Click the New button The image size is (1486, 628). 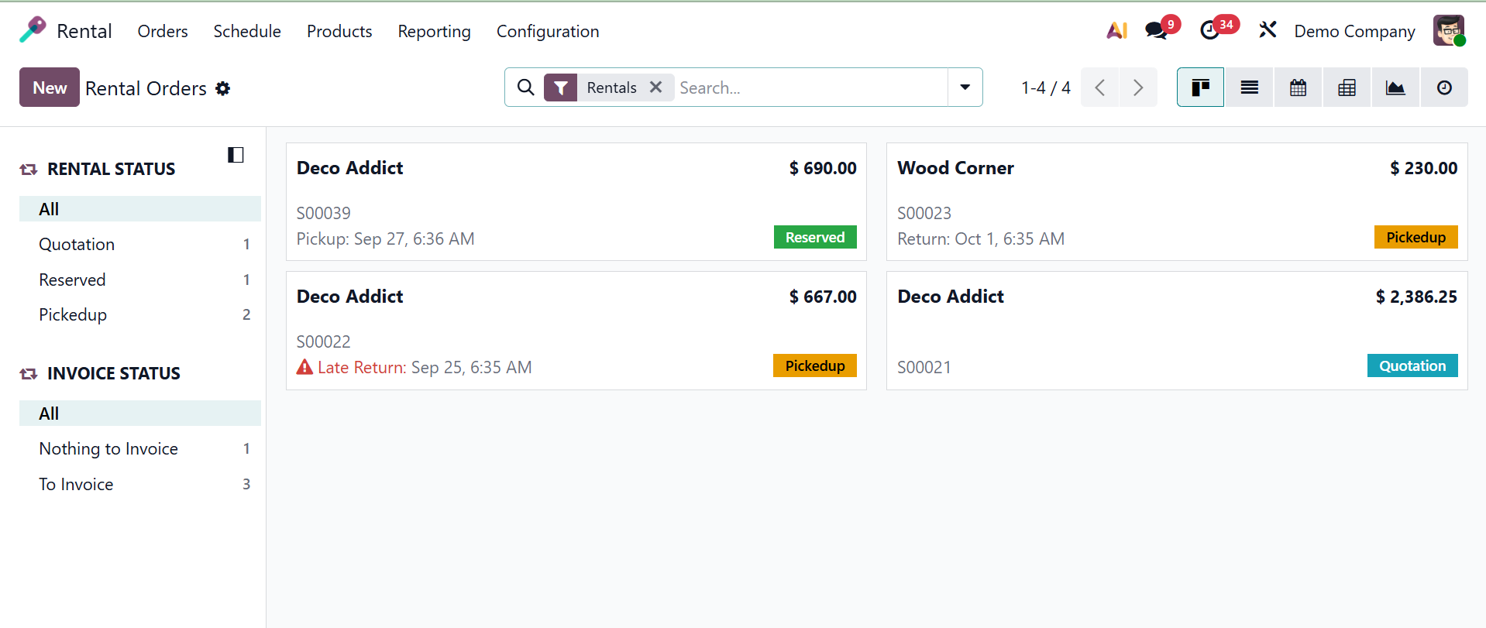pyautogui.click(x=50, y=88)
